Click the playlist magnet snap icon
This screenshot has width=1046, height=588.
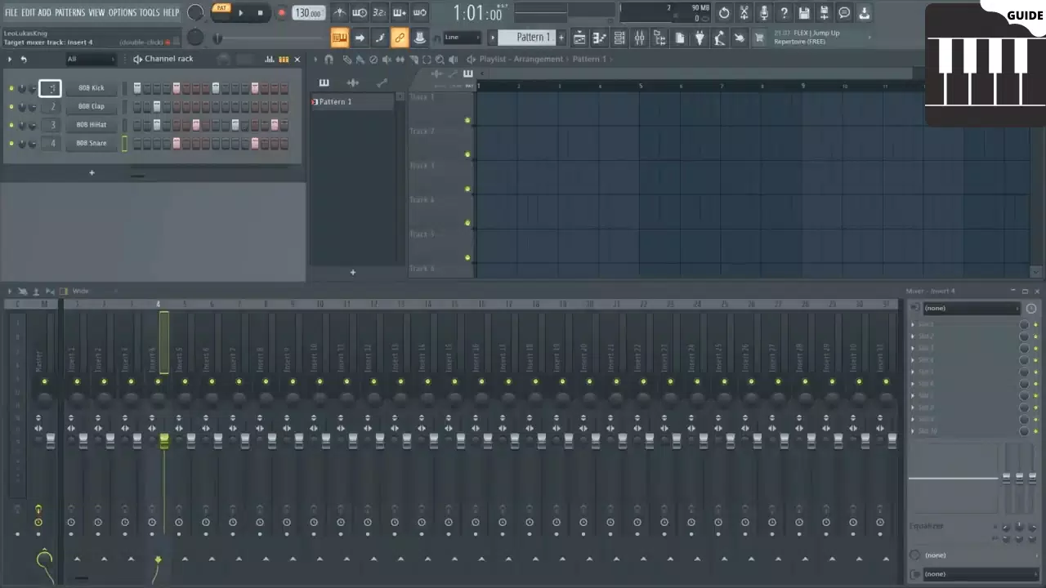point(329,59)
